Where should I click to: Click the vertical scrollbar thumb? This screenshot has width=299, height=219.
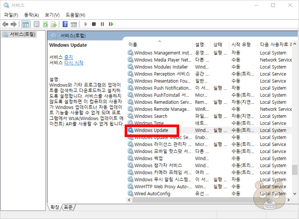tap(295, 170)
